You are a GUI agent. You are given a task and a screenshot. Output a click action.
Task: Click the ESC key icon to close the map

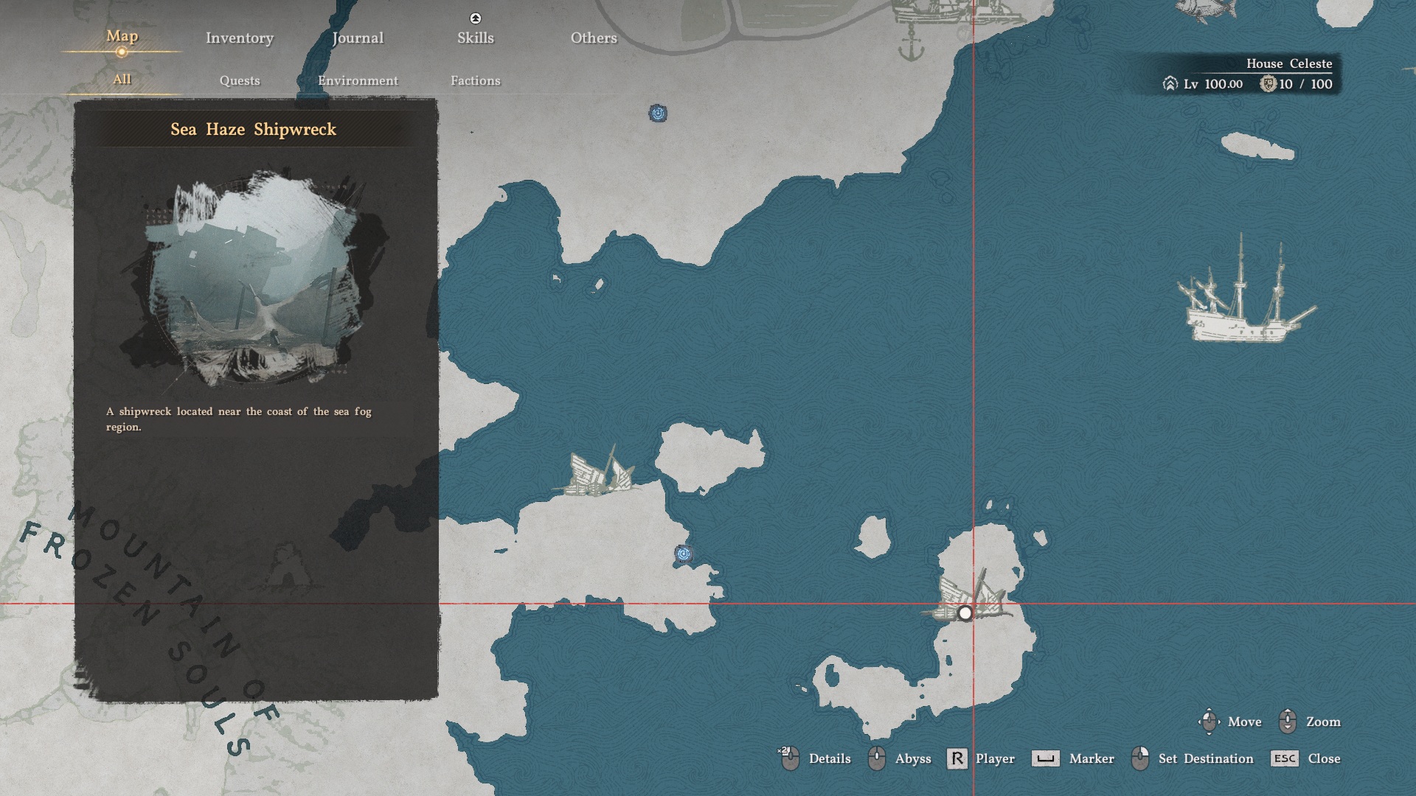1285,758
